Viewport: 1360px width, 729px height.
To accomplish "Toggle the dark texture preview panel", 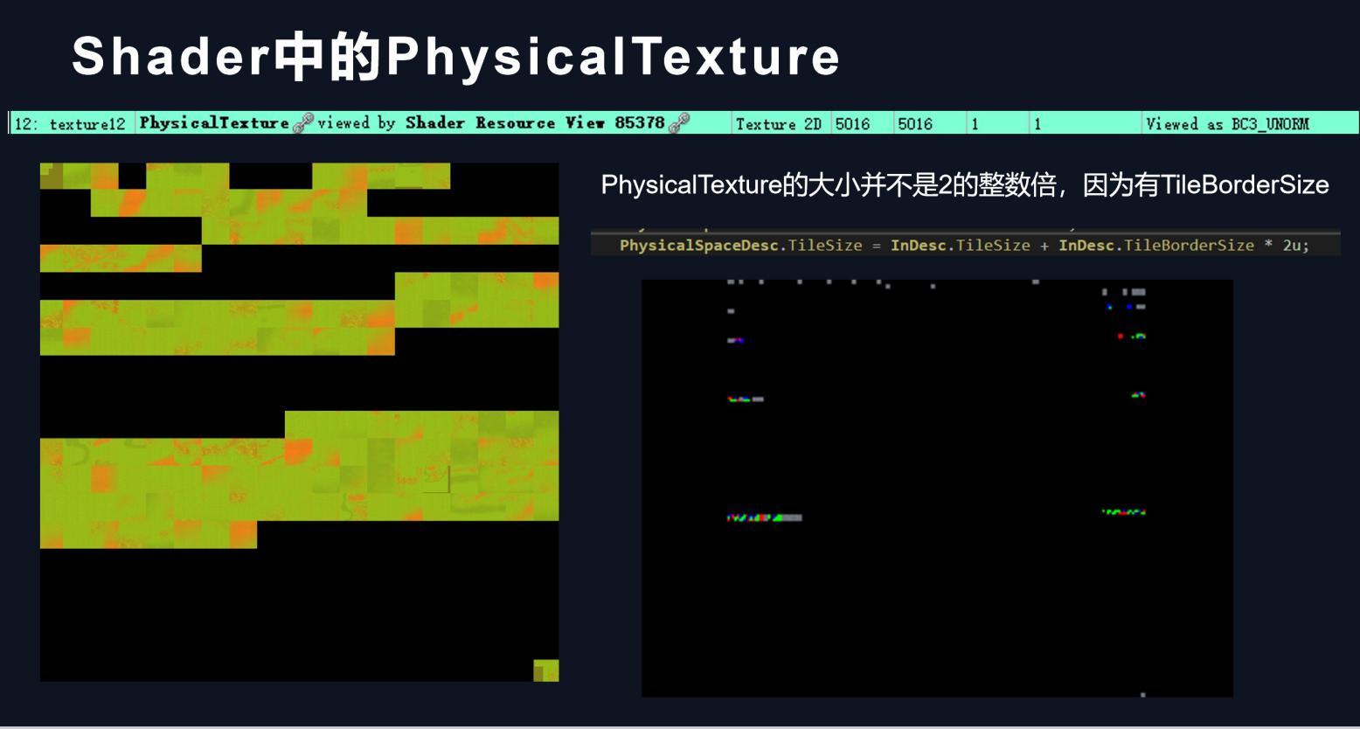I will (x=935, y=485).
